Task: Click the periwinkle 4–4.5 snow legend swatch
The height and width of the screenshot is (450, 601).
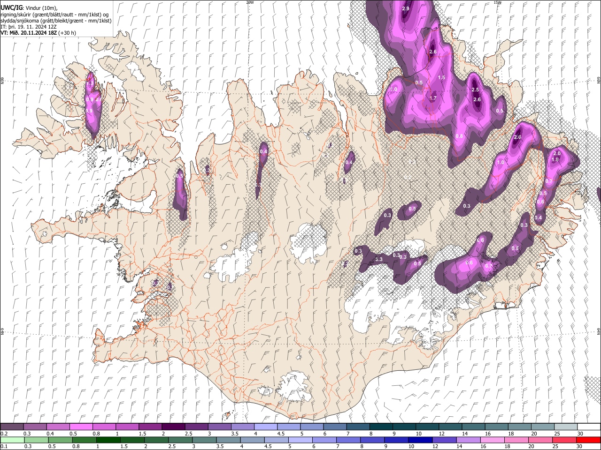Action: [266, 427]
